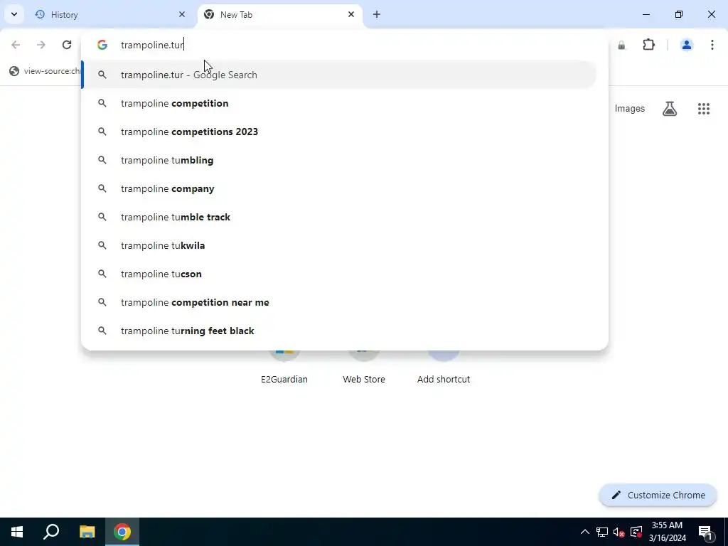This screenshot has width=728, height=546.
Task: Click the Google G icon in address bar
Action: point(102,45)
